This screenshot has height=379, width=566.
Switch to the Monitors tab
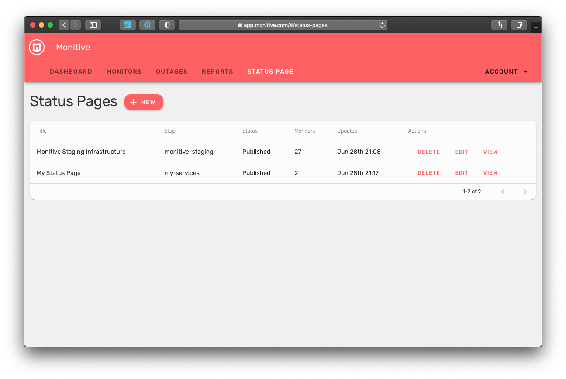[x=124, y=72]
